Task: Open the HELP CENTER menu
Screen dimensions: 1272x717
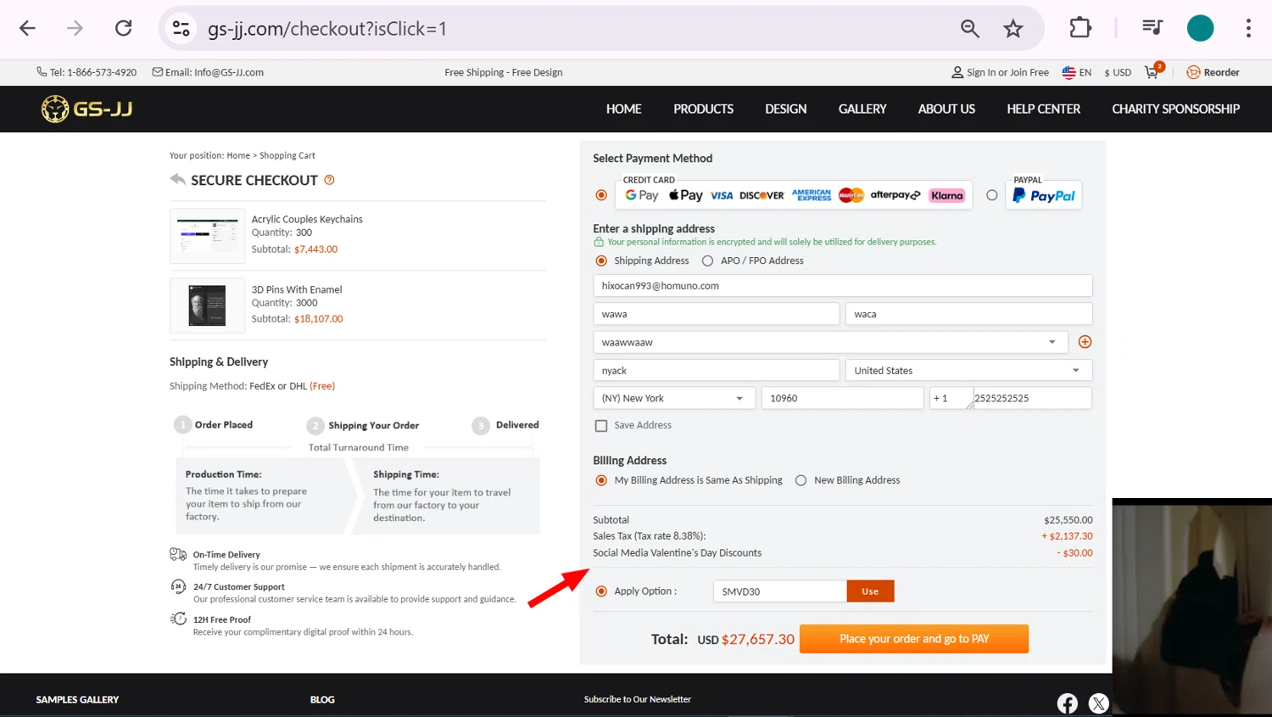Action: [1043, 109]
